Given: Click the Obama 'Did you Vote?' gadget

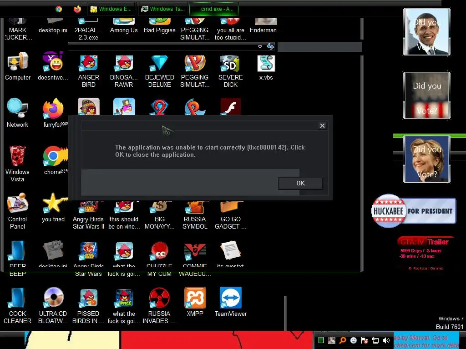Looking at the screenshot, I should tap(427, 32).
